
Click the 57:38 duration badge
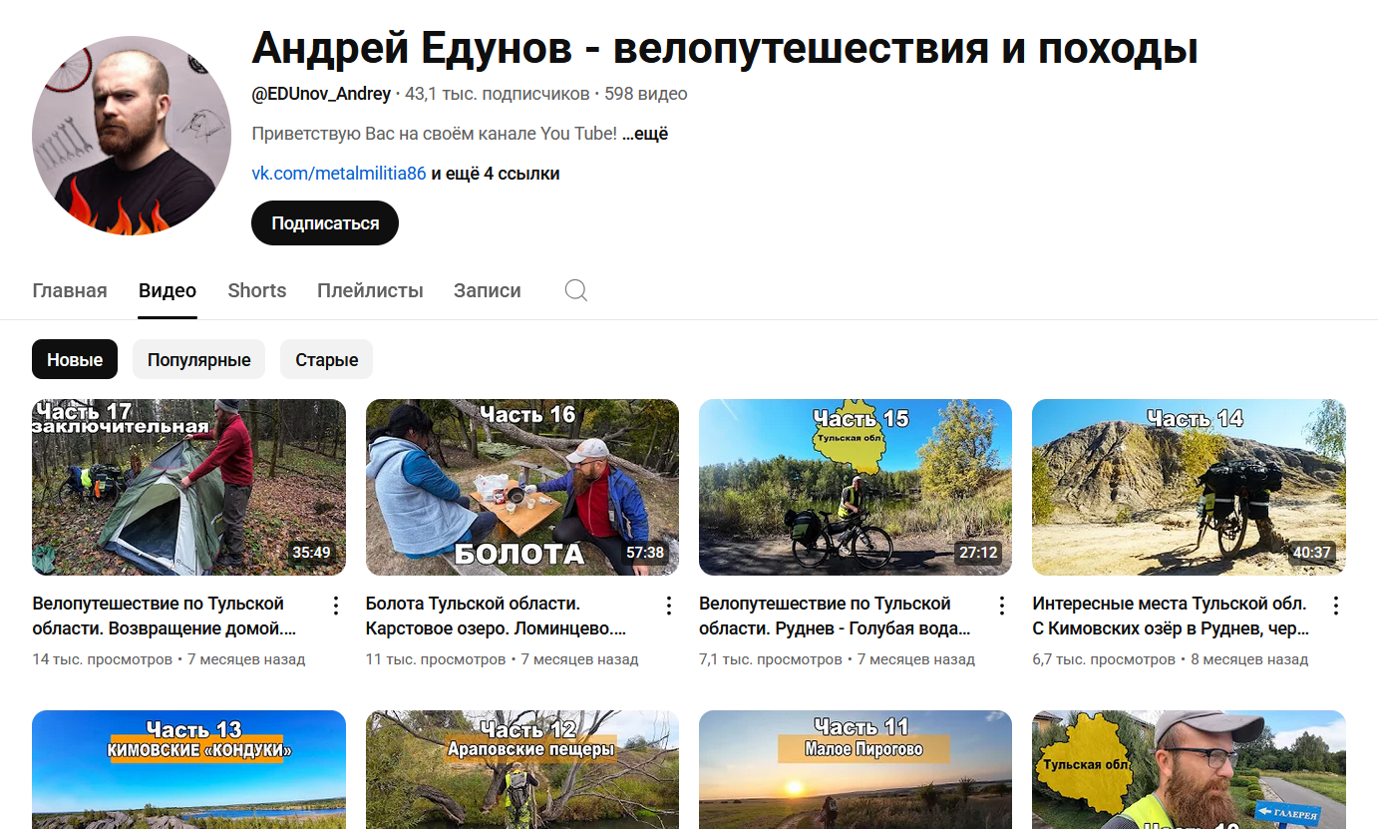click(x=644, y=553)
